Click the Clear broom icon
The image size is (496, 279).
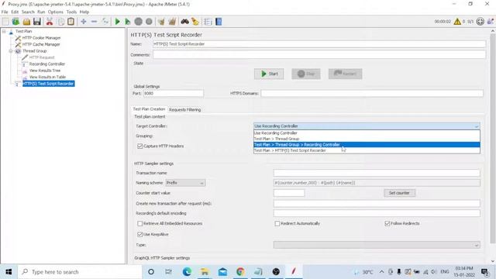pos(161,22)
